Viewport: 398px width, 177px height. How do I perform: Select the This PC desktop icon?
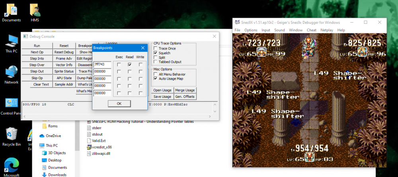coord(12,41)
